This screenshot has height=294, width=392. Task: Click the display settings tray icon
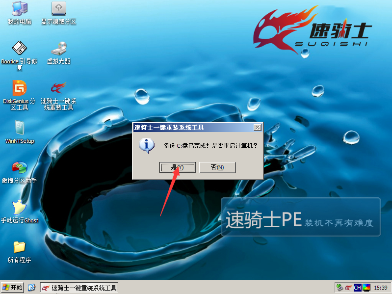point(366,288)
